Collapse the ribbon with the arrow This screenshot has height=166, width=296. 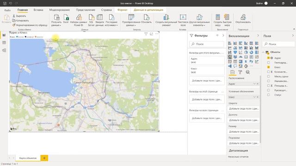(294, 29)
